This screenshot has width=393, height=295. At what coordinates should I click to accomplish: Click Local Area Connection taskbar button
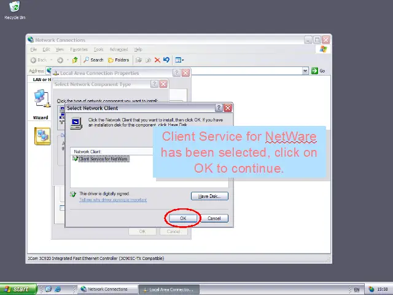(169, 289)
